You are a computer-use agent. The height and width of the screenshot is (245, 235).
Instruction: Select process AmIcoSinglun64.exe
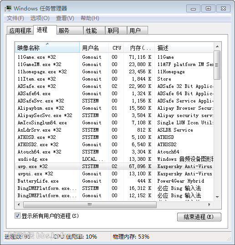pyautogui.click(x=114, y=122)
